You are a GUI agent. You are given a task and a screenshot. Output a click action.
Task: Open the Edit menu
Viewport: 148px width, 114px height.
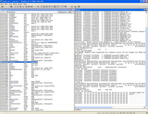6,4
